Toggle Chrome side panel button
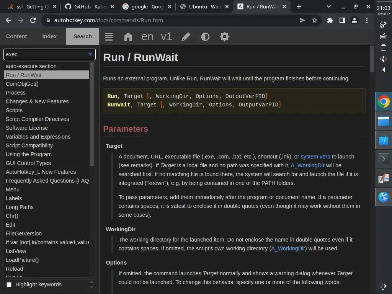The height and width of the screenshot is (294, 392). (x=342, y=21)
